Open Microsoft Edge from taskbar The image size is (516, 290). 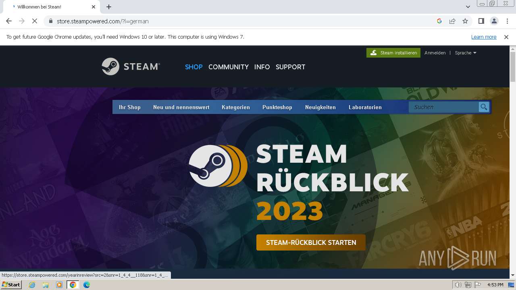pos(87,285)
